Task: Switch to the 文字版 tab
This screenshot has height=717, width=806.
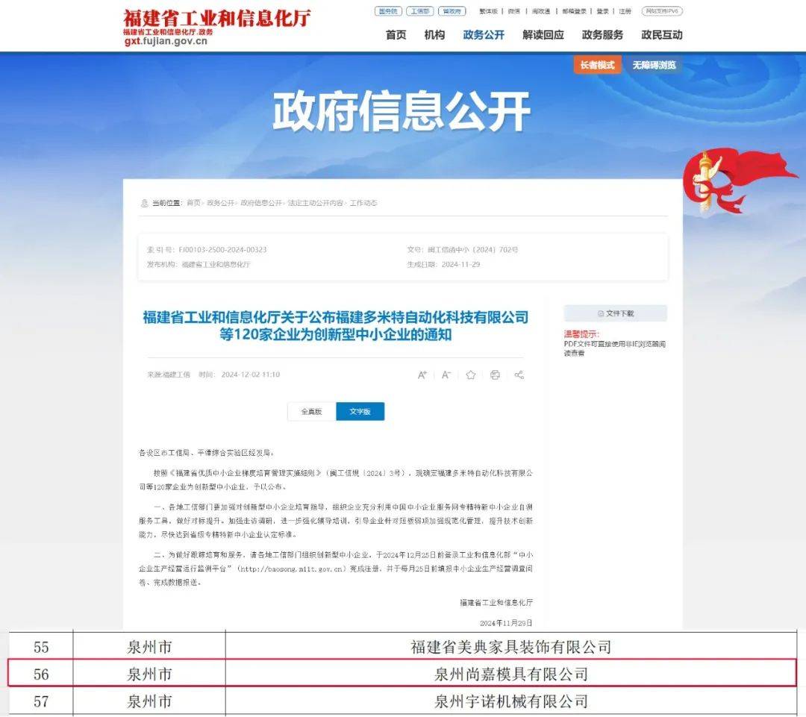Action: tap(360, 411)
